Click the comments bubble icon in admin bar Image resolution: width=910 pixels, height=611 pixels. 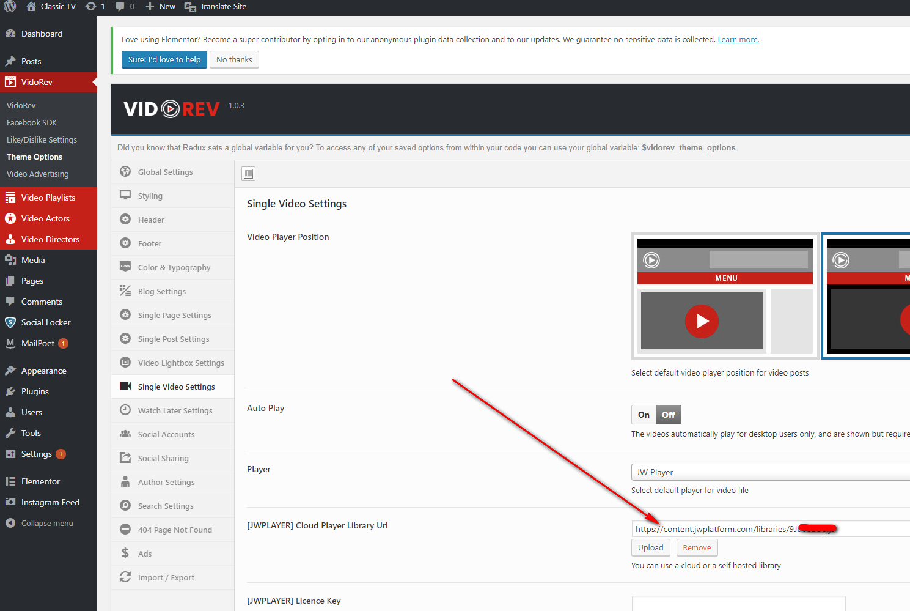pos(120,7)
